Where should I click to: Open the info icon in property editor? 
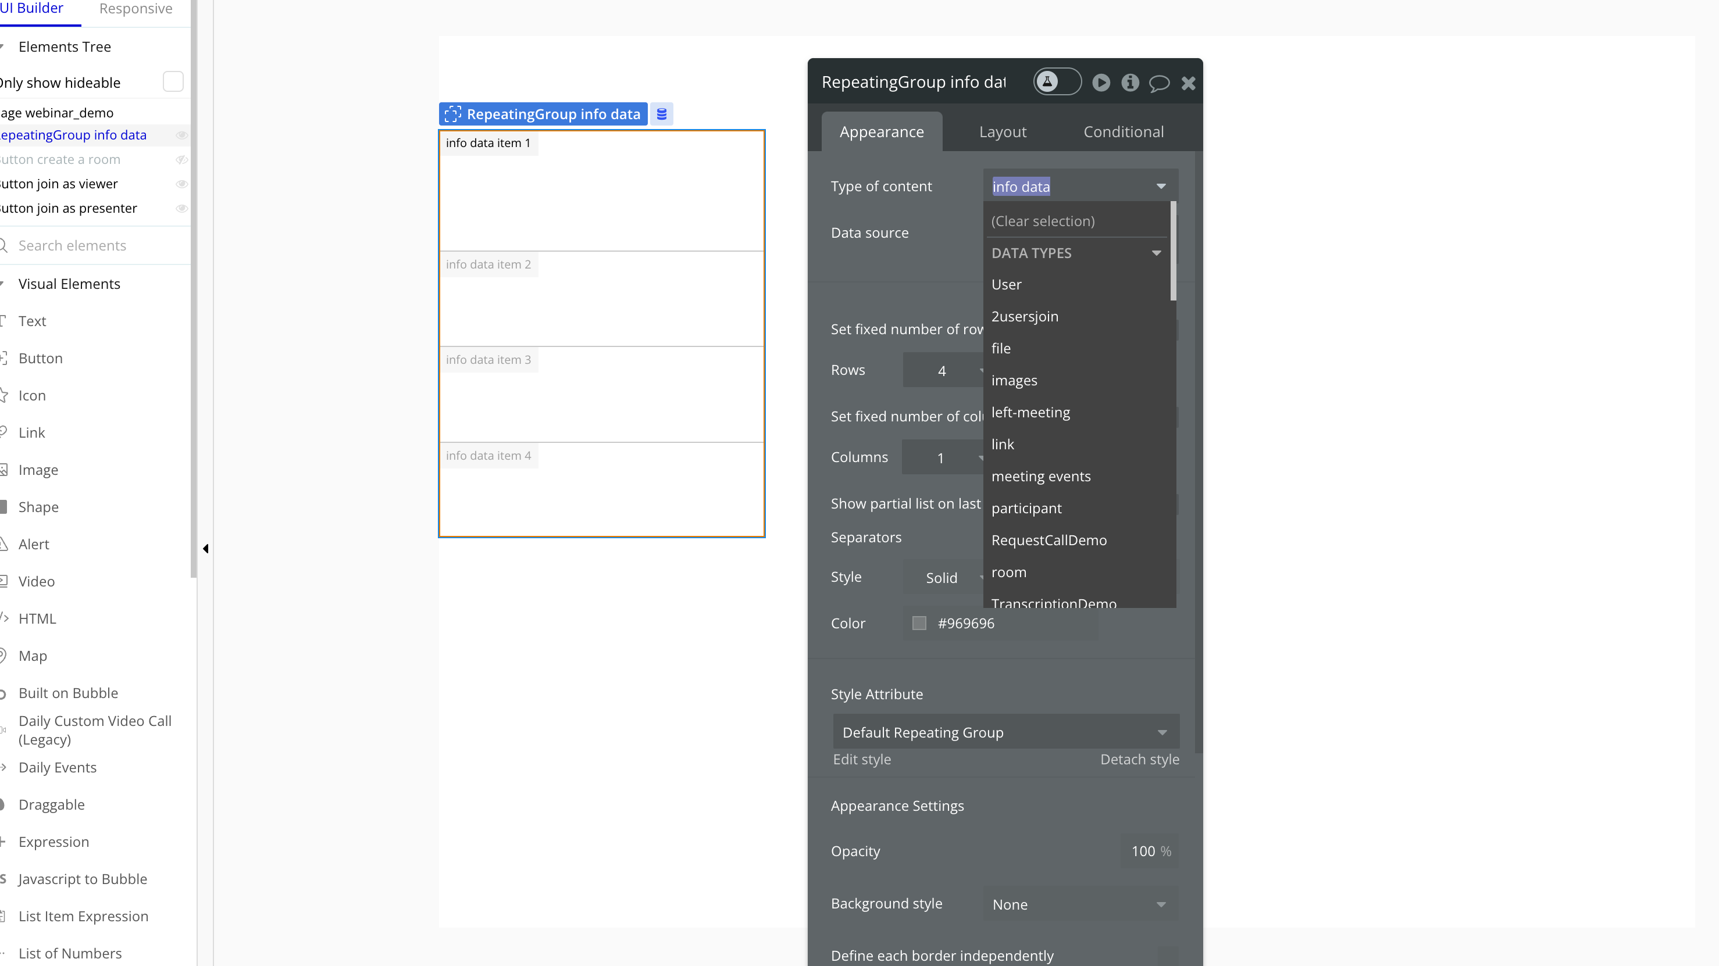tap(1130, 83)
